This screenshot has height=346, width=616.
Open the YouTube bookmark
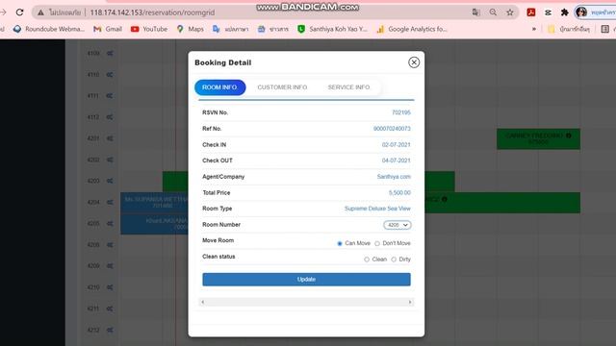[149, 29]
